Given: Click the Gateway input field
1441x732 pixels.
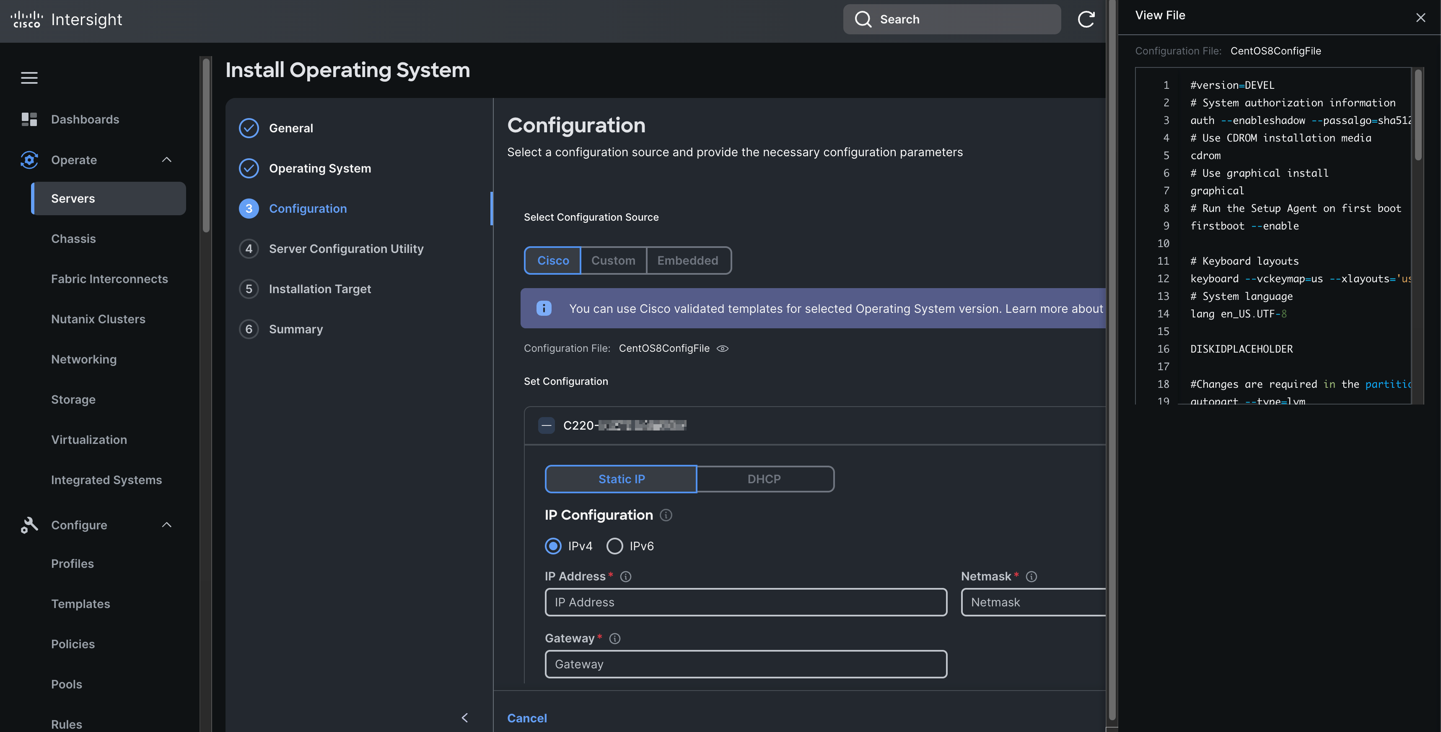Looking at the screenshot, I should click(x=745, y=664).
